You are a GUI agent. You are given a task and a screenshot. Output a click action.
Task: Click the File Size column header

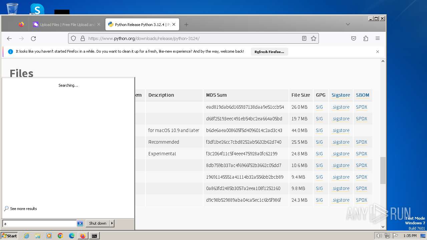pos(301,95)
